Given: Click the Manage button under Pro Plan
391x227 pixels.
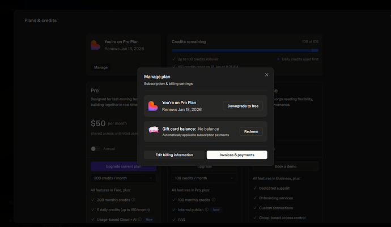Looking at the screenshot, I should coord(101,67).
